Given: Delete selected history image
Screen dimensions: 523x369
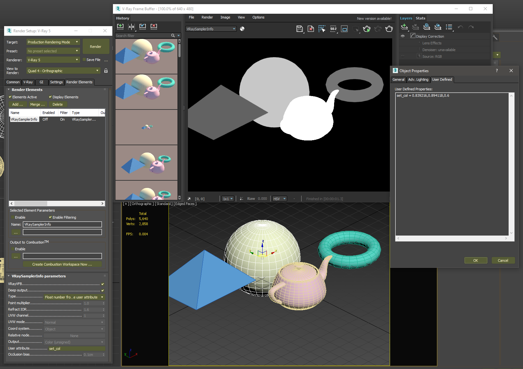Looking at the screenshot, I should [154, 26].
